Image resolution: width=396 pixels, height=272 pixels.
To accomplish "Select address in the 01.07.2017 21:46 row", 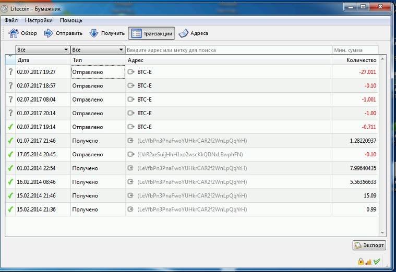I will (x=192, y=141).
